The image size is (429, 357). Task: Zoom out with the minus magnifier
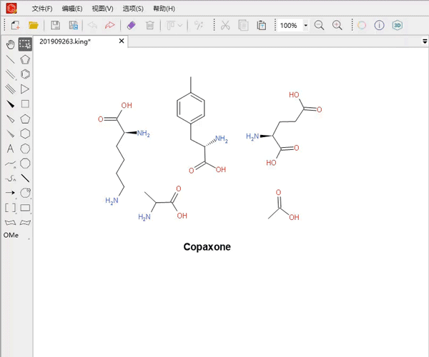[x=319, y=26]
